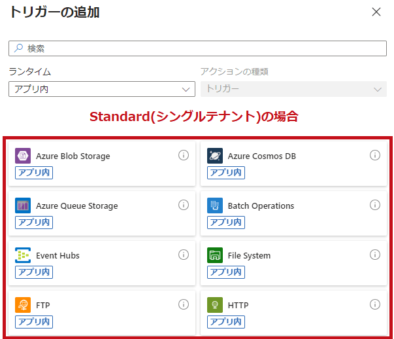Expand the ランタイム dropdown chevron arrow
The image size is (394, 339).
click(186, 90)
